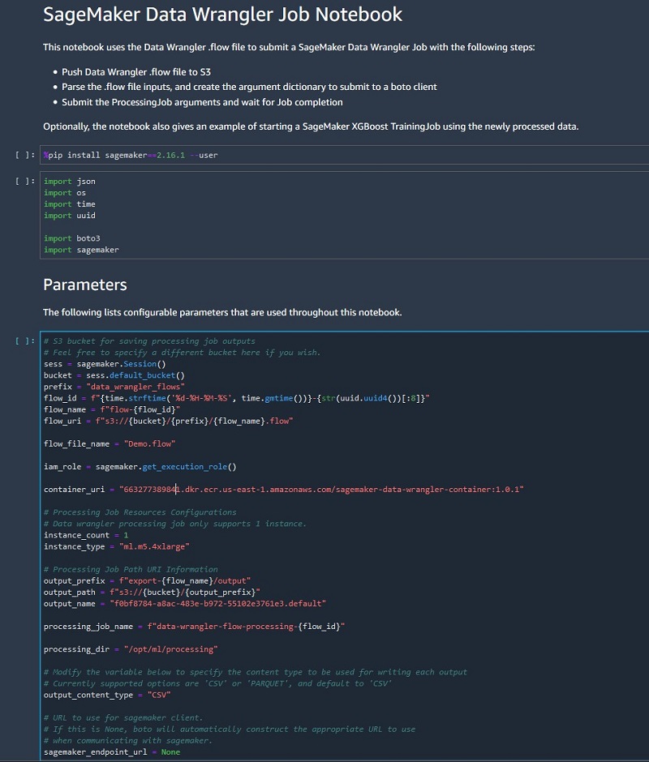Place cursor on the "import json" line
The width and height of the screenshot is (649, 762).
click(70, 182)
